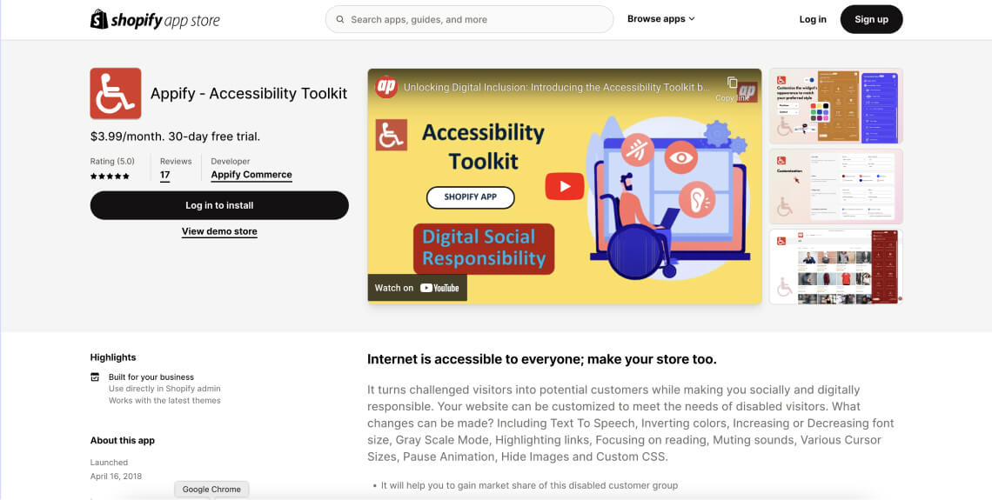Screen dimensions: 992x500
Task: Click the Shopify app store logo
Action: click(x=155, y=19)
